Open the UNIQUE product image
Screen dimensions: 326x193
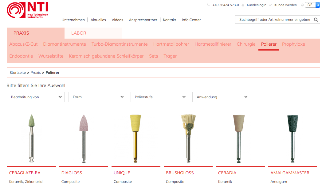pyautogui.click(x=136, y=138)
